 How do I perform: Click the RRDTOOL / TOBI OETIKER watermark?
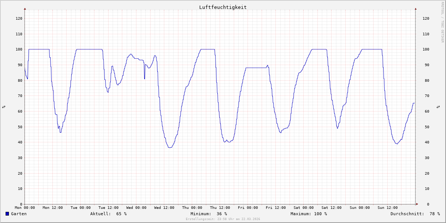[442, 22]
